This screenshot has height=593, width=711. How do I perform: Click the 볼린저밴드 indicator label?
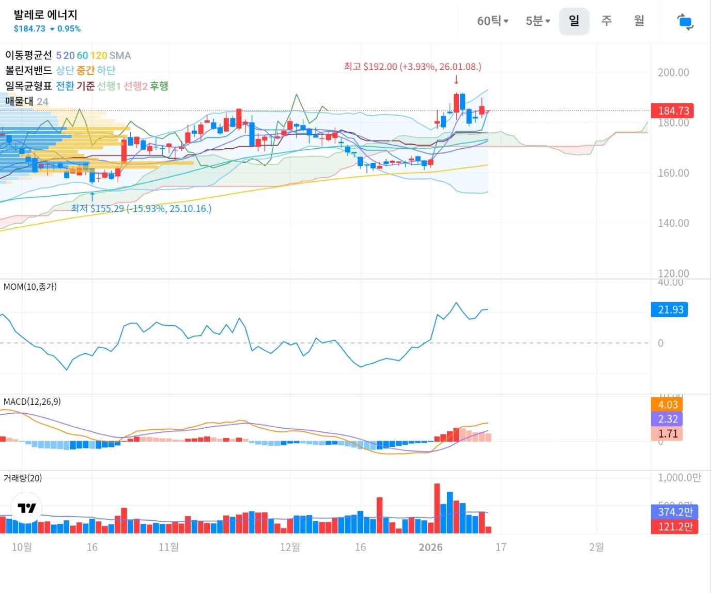(x=28, y=70)
